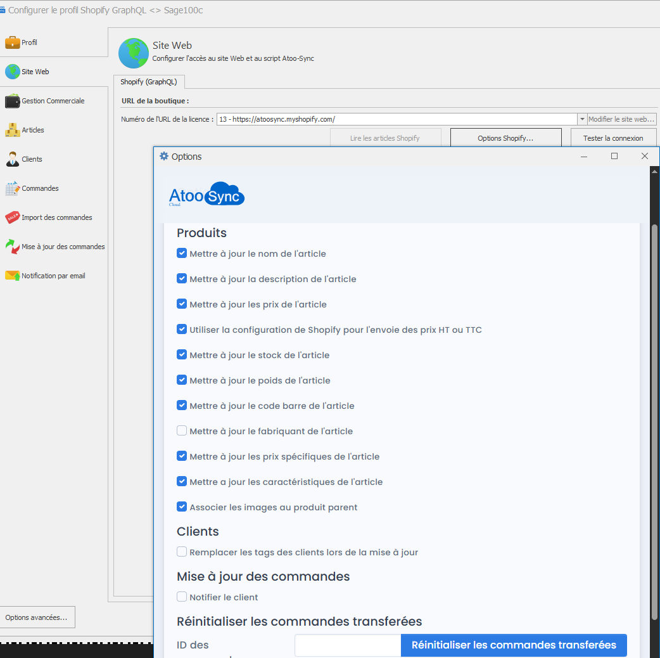
Task: Open the Commandes section
Action: (x=54, y=188)
